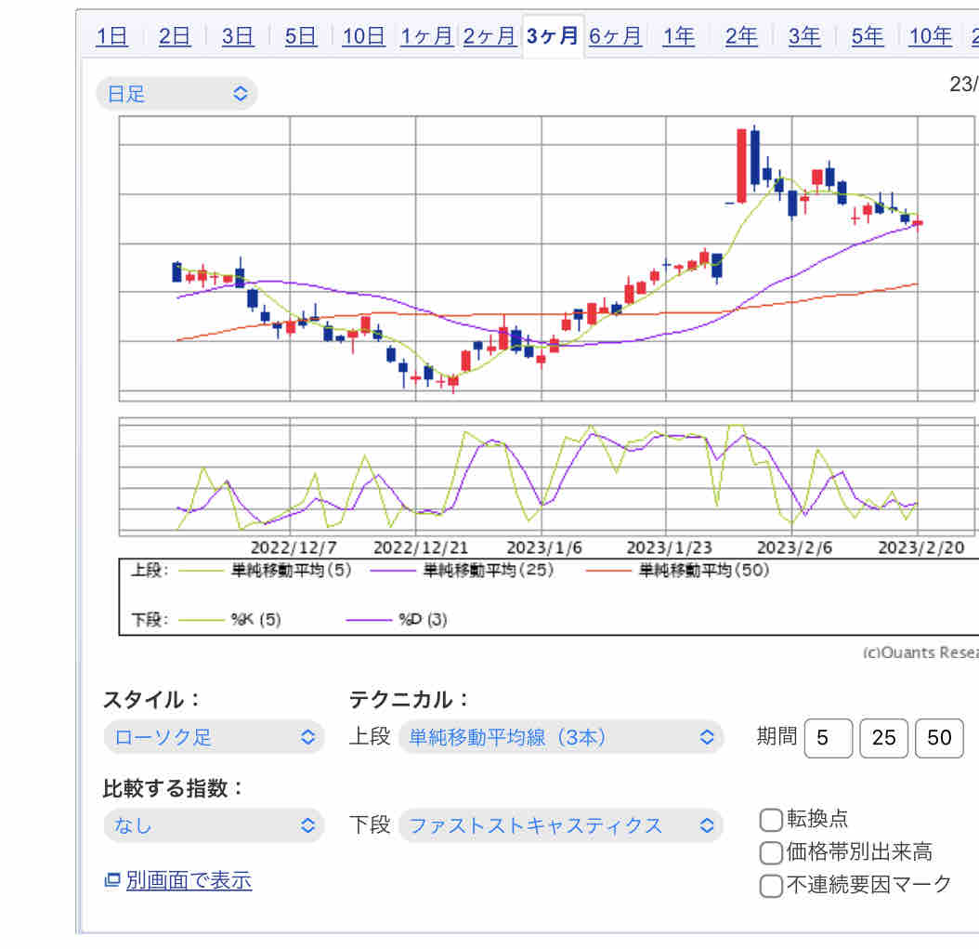Image resolution: width=979 pixels, height=949 pixels.
Task: Click the 2022/12/7 axis date label
Action: [x=294, y=547]
